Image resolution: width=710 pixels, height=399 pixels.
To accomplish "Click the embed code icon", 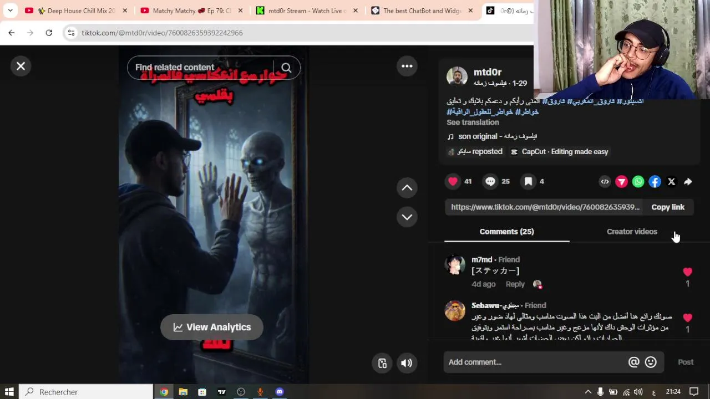I will pos(605,182).
